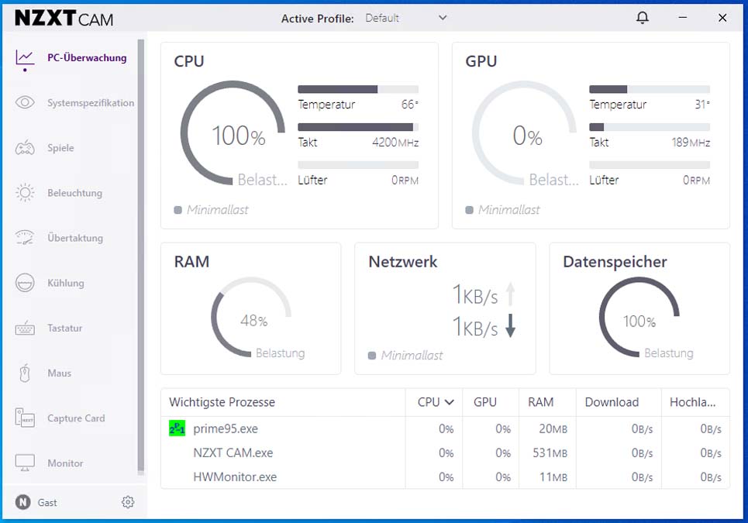Image resolution: width=748 pixels, height=523 pixels.
Task: Open the notifications bell icon
Action: coord(643,18)
